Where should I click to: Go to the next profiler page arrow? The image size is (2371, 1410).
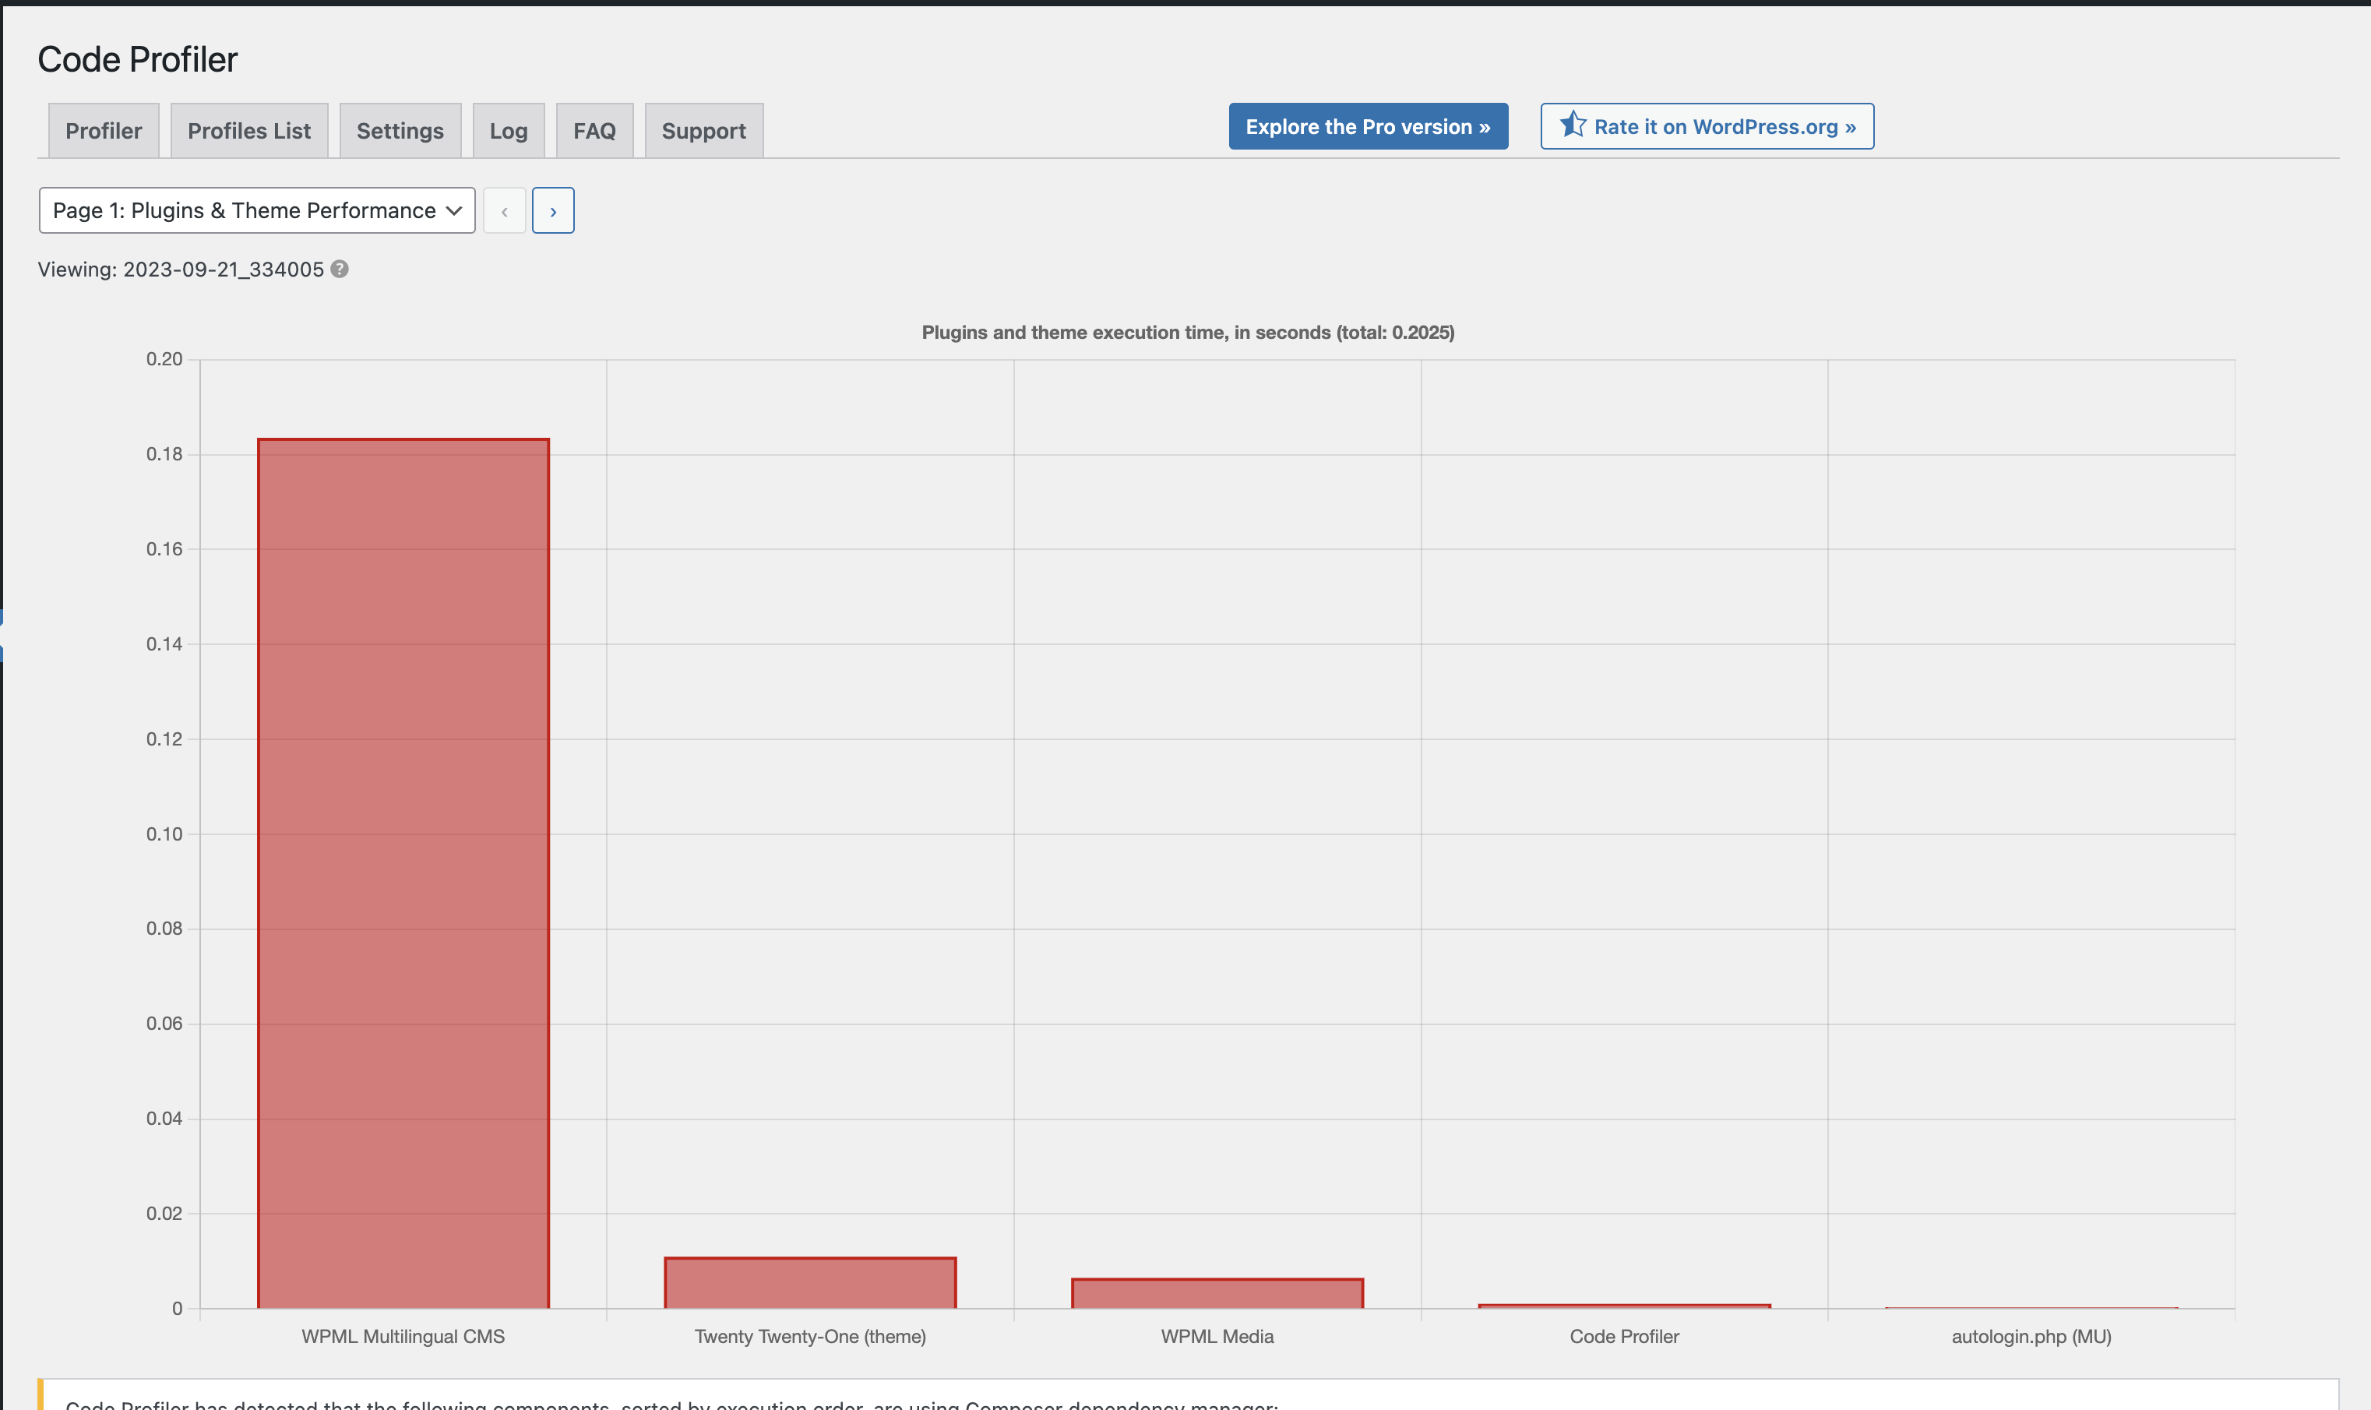(553, 210)
